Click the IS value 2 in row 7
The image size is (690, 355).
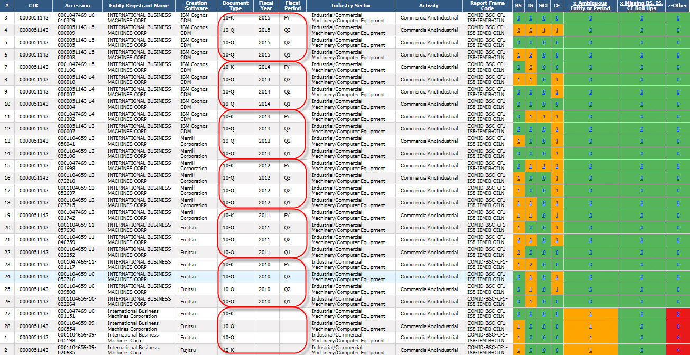pos(530,67)
